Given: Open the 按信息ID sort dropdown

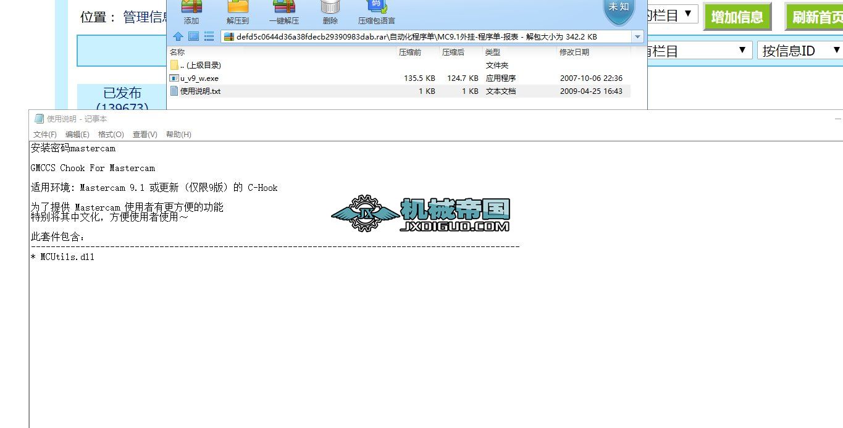Looking at the screenshot, I should click(800, 50).
